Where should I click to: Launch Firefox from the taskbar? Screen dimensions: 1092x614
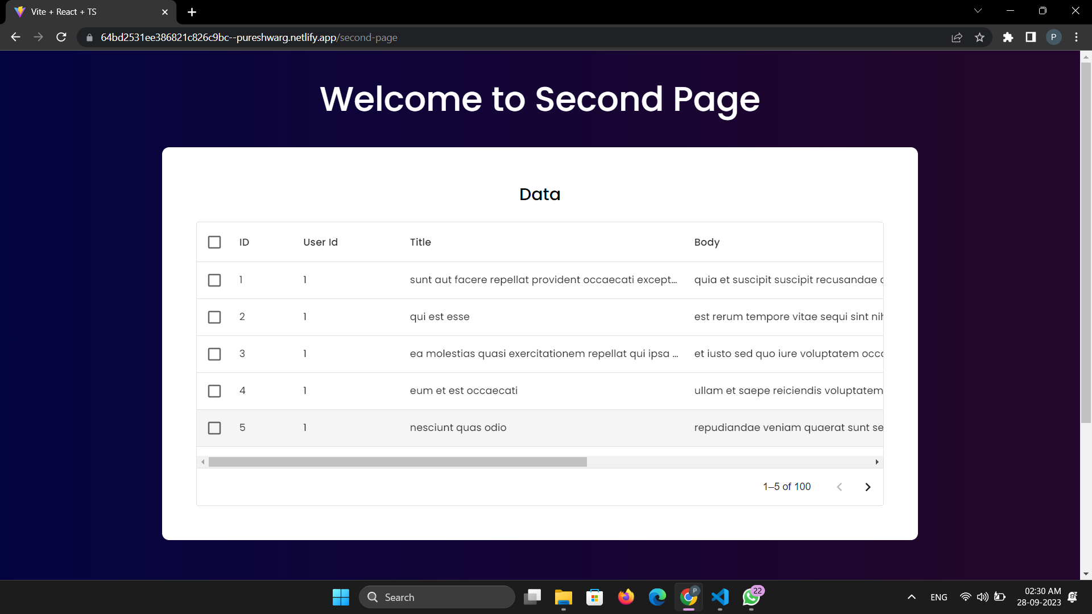pyautogui.click(x=626, y=597)
